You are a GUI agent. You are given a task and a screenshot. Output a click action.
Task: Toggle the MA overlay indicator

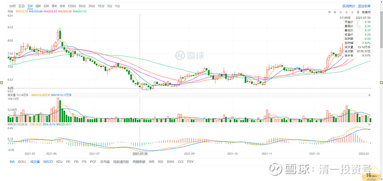[12, 162]
